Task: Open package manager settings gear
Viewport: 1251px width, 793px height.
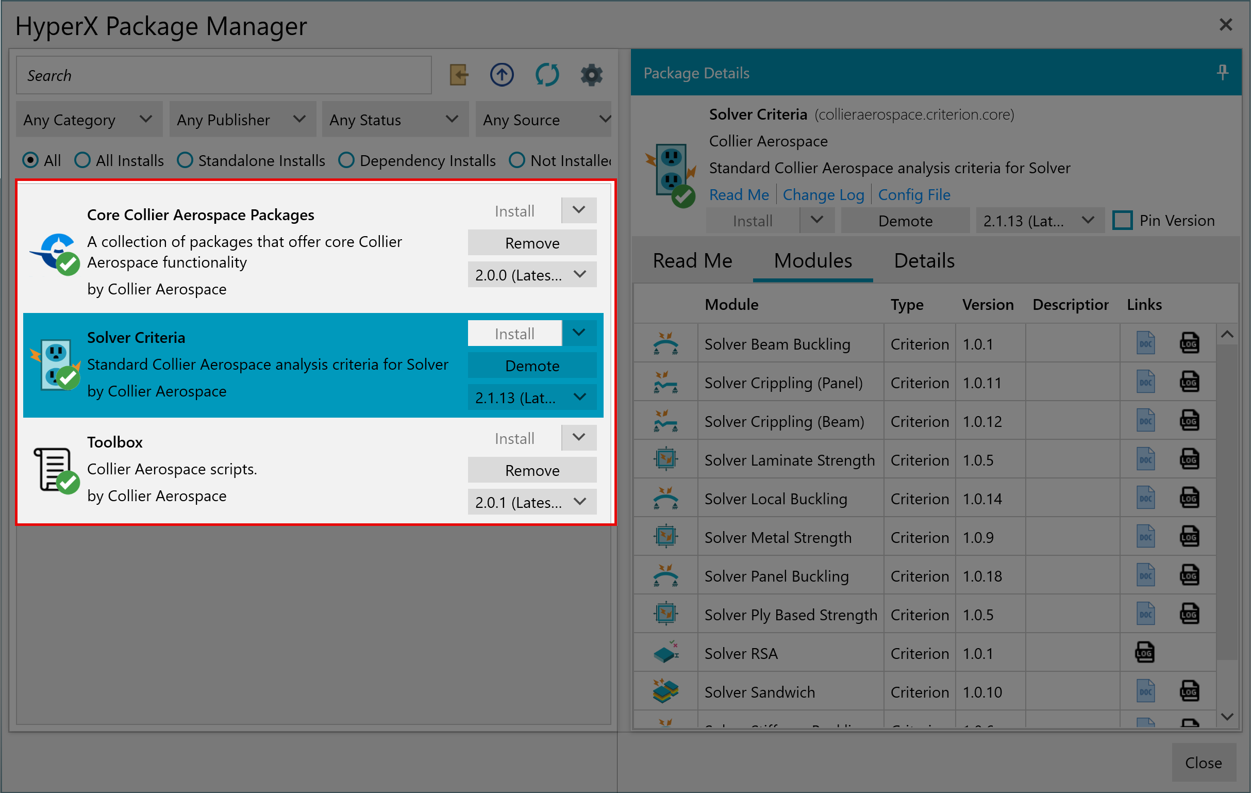Action: click(591, 75)
